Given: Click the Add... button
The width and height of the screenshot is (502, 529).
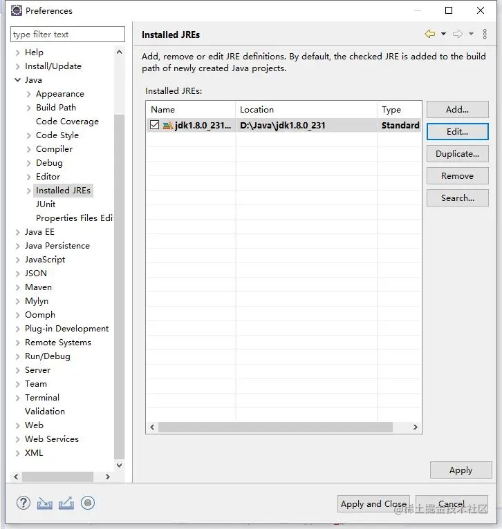Looking at the screenshot, I should (x=458, y=110).
